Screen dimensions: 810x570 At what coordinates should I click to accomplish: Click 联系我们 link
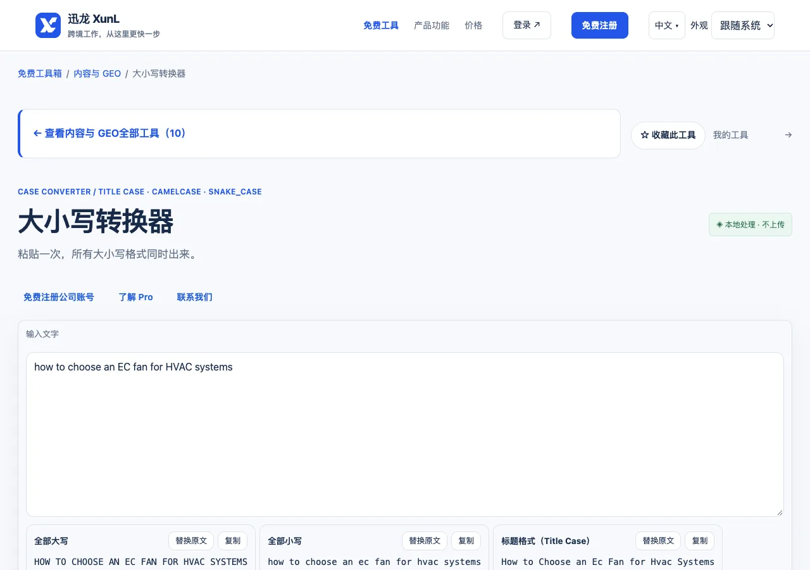tap(195, 297)
